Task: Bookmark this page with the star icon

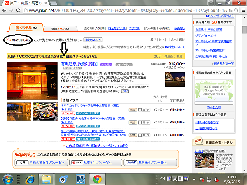Action: [x=236, y=10]
